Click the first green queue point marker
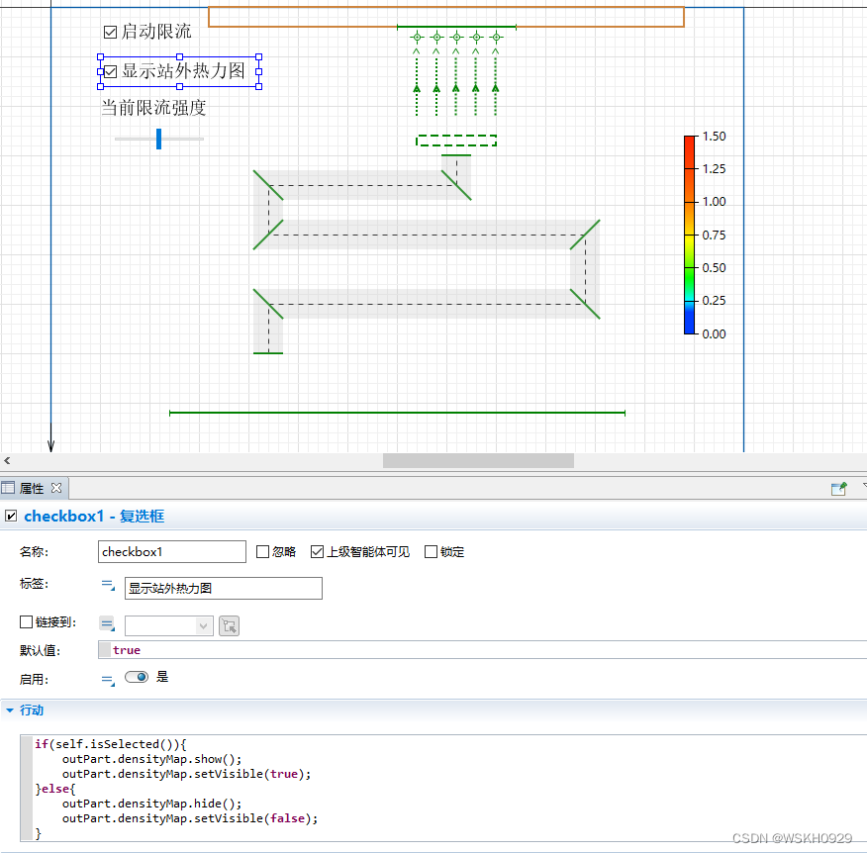The image size is (867, 853). click(x=417, y=38)
